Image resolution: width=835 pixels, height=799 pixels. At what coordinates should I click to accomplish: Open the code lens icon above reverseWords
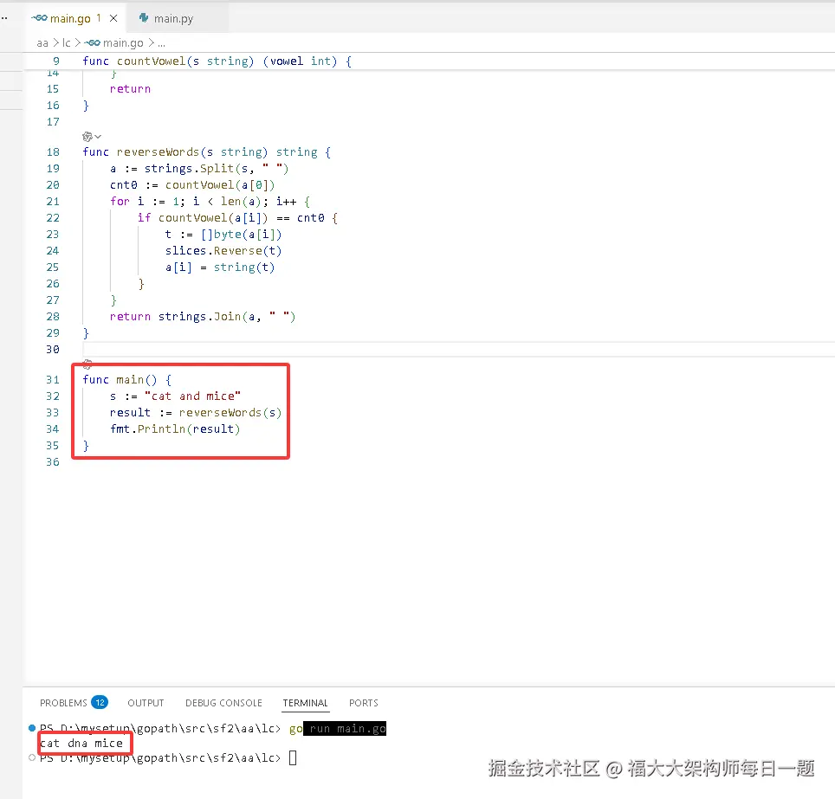[x=87, y=137]
